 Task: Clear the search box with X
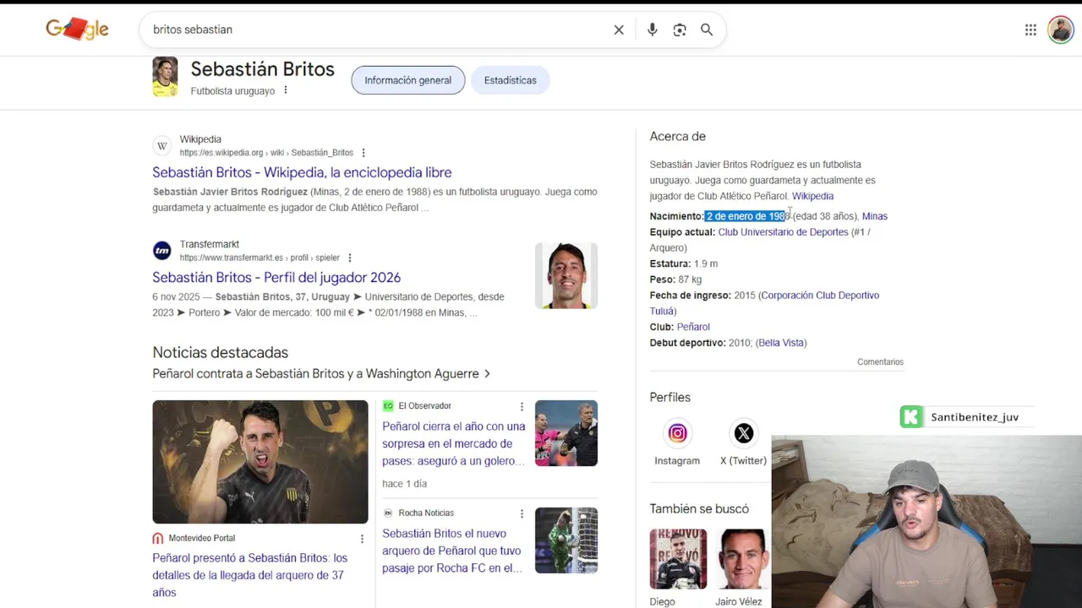(619, 30)
